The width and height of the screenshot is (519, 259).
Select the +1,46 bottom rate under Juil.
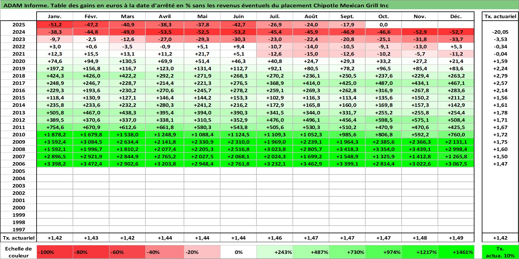275,238
